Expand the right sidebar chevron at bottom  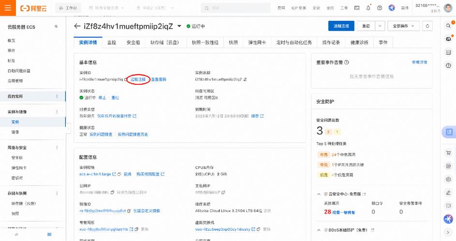(448, 232)
